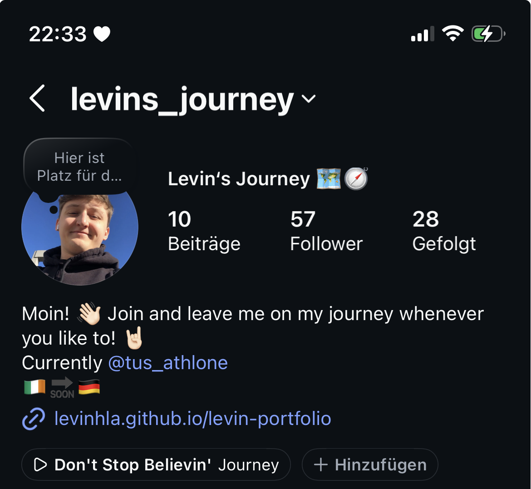Tap the back arrow icon
531x489 pixels.
(37, 98)
